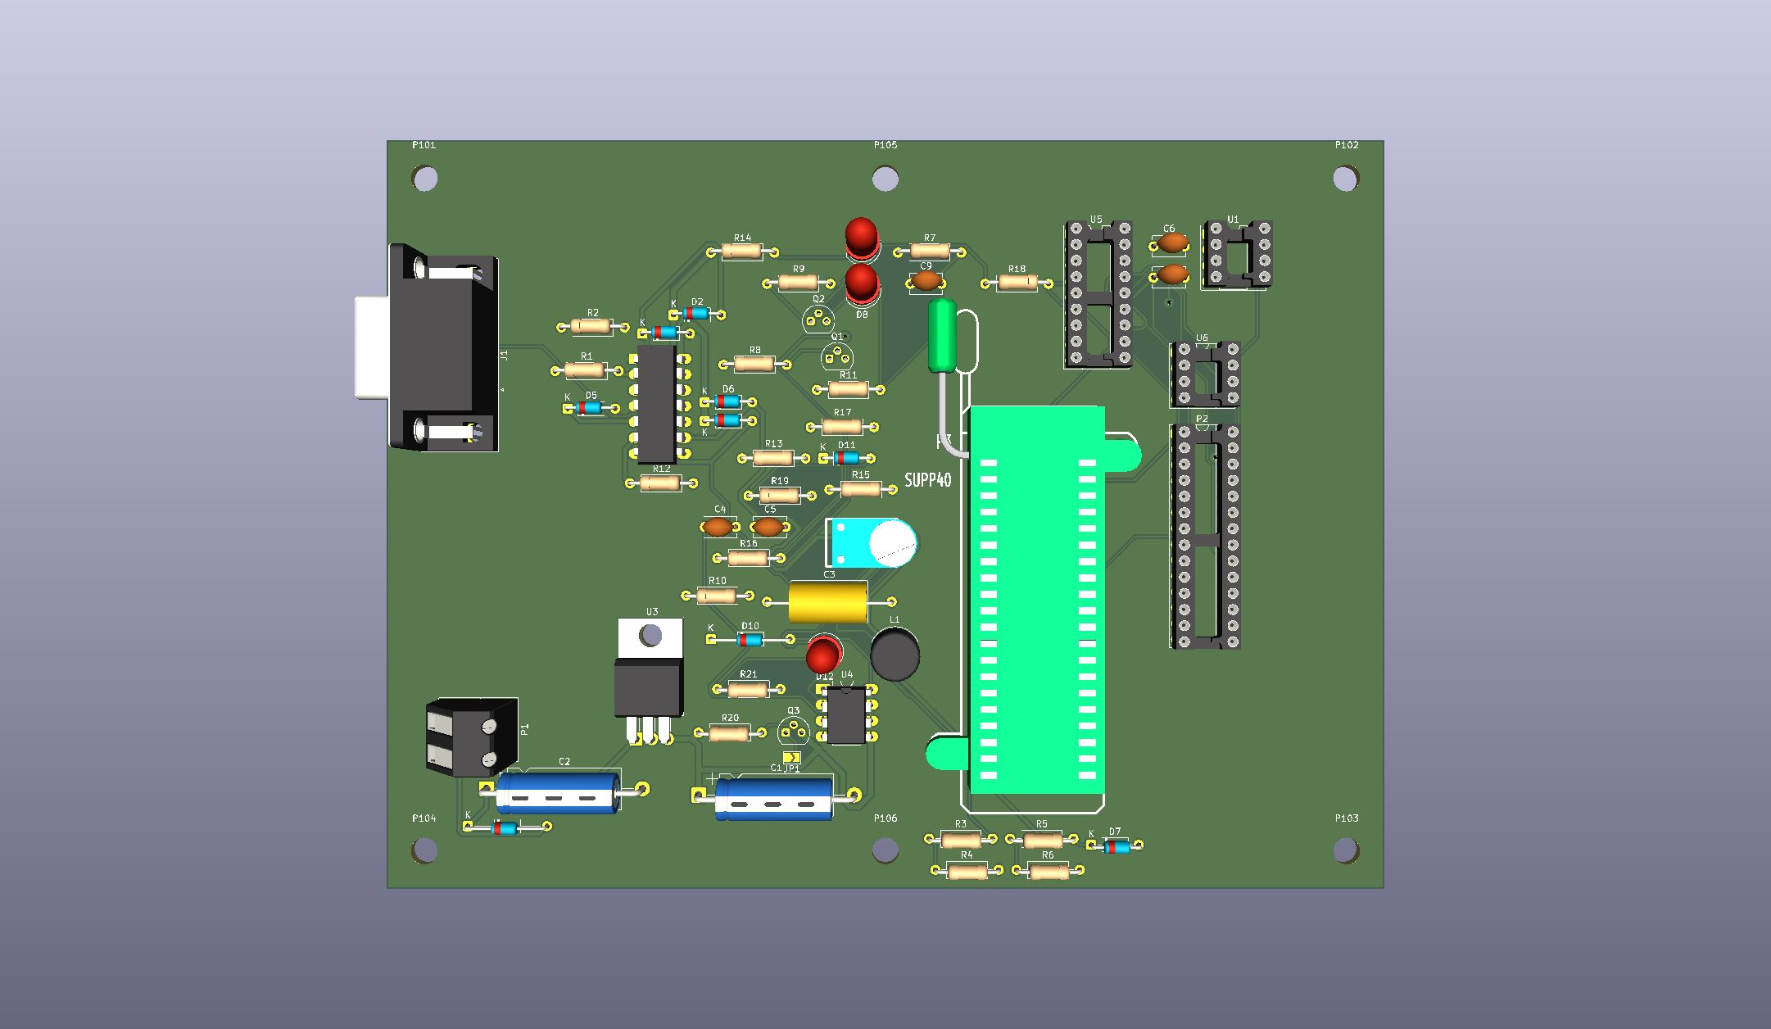
Task: Select the long P2 DIP socket
Action: (1207, 537)
